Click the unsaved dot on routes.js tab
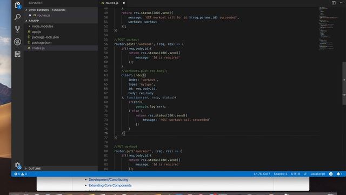This screenshot has width=346, height=195. (124, 3)
